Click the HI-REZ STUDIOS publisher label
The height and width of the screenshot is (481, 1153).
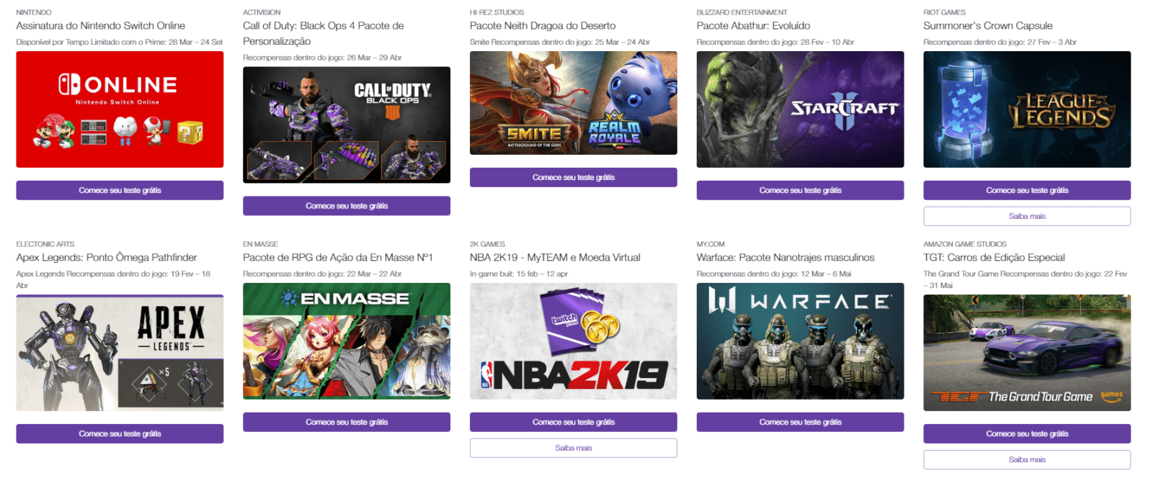[x=497, y=12]
